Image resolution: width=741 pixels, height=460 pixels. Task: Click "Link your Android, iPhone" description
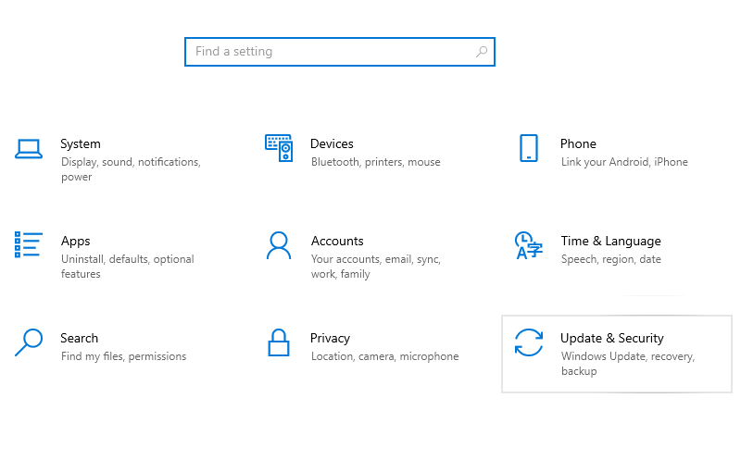point(624,162)
